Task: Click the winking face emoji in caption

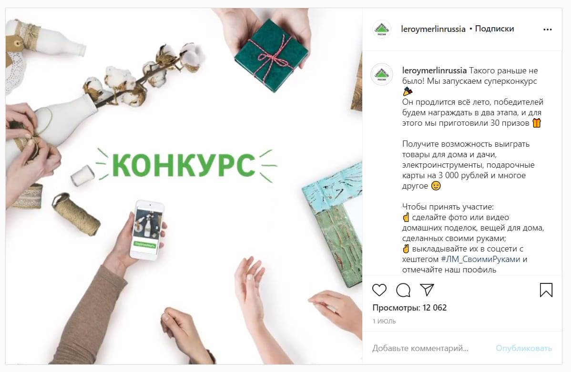Action: (x=436, y=186)
